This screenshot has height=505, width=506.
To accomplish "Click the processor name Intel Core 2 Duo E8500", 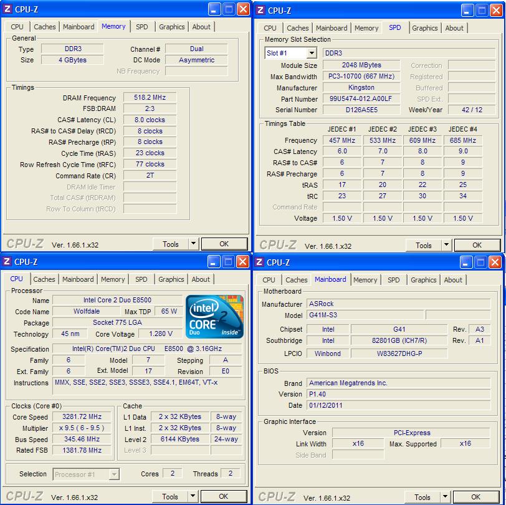I will (x=117, y=300).
